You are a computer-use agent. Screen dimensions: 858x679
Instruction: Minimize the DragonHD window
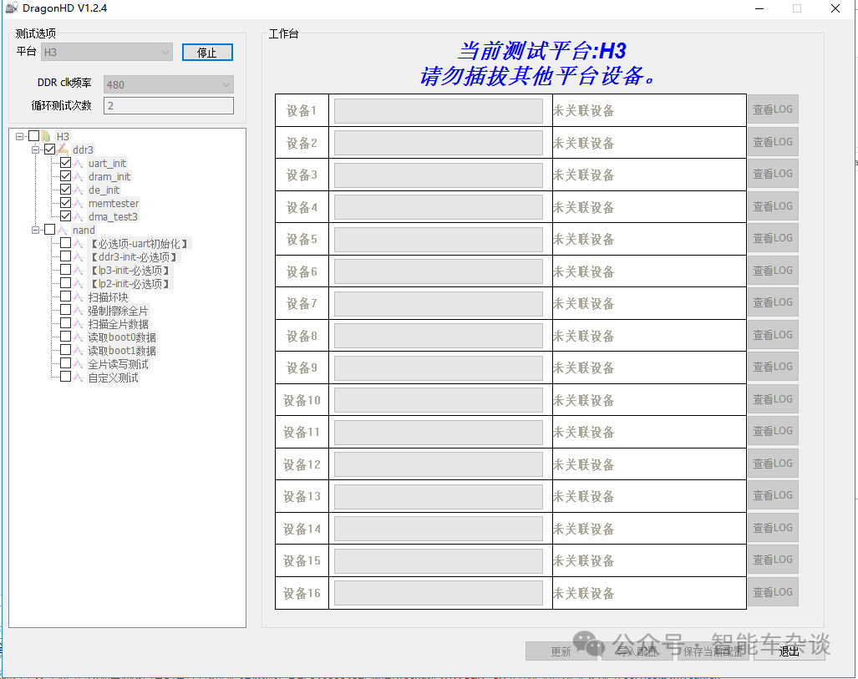[759, 8]
